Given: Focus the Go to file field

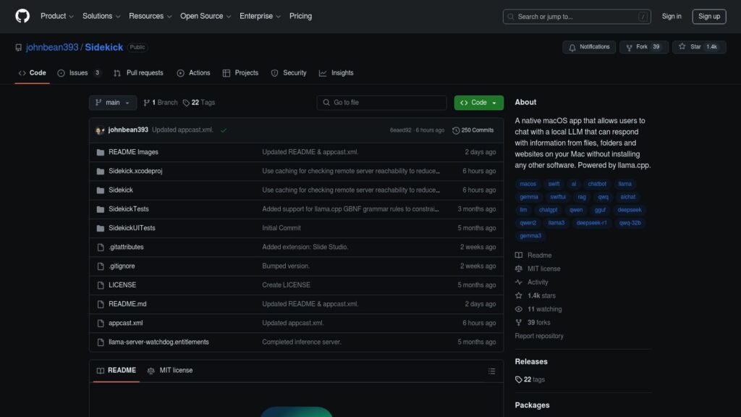Looking at the screenshot, I should click(x=382, y=103).
